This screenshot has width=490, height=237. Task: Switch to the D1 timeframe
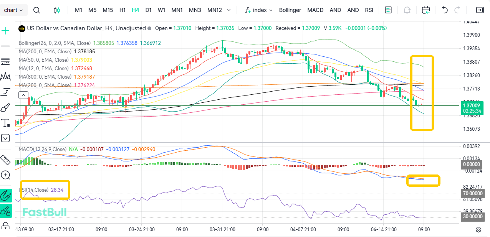pos(148,10)
